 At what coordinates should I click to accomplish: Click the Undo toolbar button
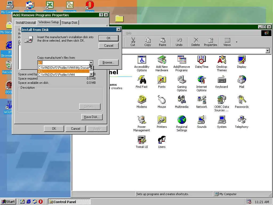pos(179,42)
